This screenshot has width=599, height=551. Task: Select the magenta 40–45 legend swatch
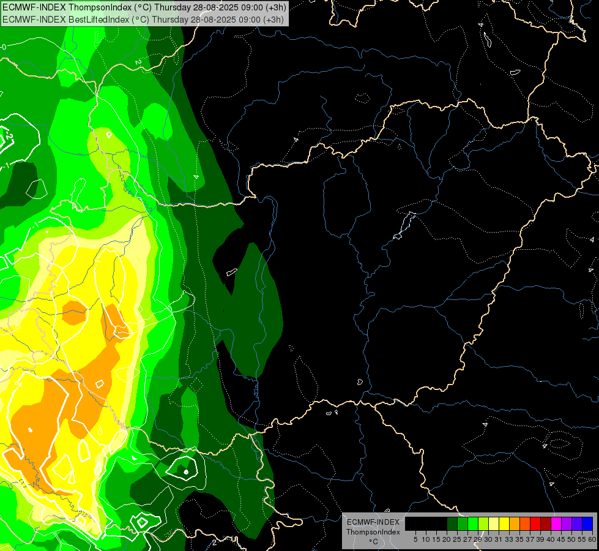[x=556, y=523]
